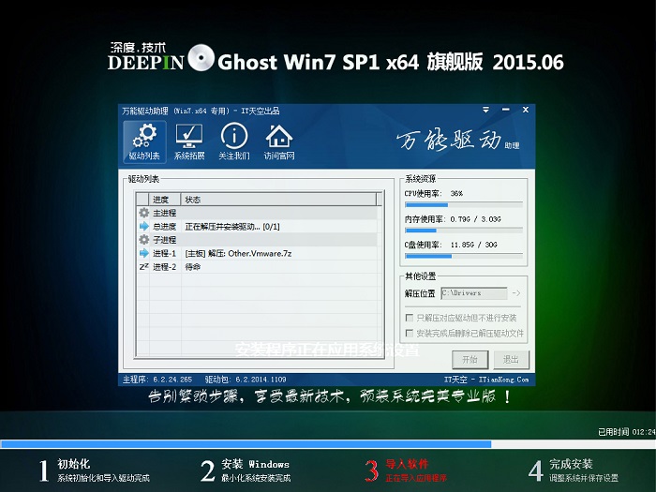The height and width of the screenshot is (492, 656).
Task: Close the 万能驱动助理 window
Action: point(526,110)
